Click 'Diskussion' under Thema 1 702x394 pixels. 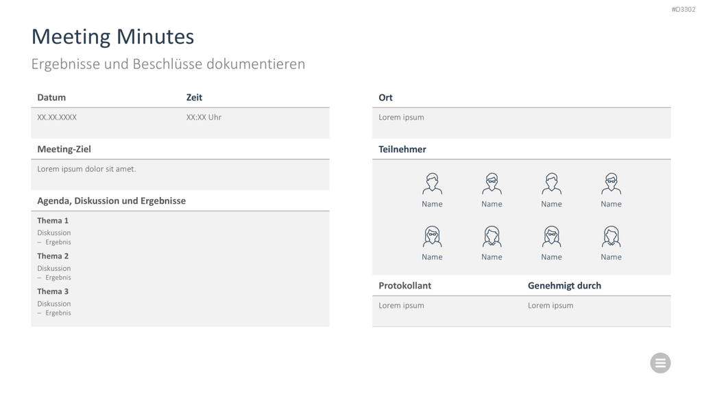pos(53,233)
